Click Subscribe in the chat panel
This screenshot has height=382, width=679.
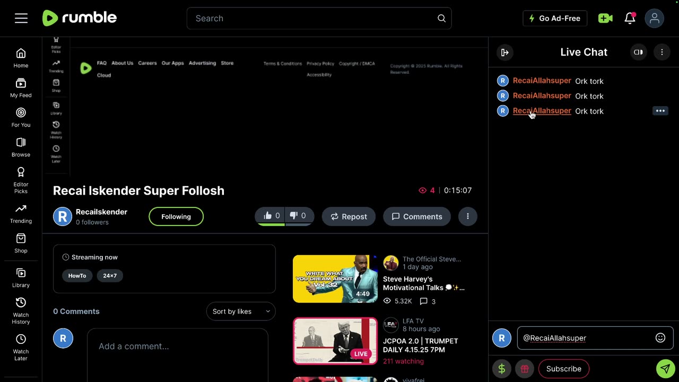pyautogui.click(x=564, y=369)
